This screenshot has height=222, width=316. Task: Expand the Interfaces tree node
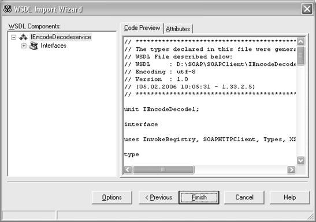(x=24, y=46)
